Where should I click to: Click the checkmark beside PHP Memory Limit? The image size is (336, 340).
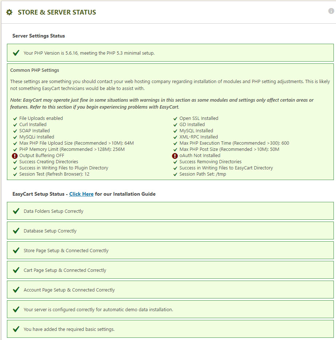tap(15, 150)
